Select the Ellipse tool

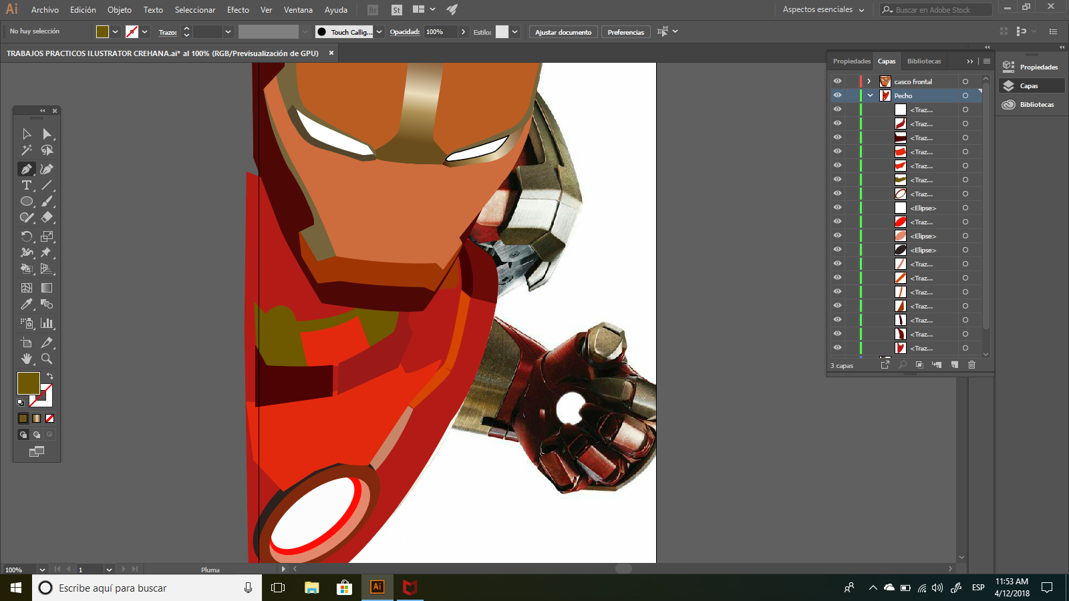(x=27, y=201)
